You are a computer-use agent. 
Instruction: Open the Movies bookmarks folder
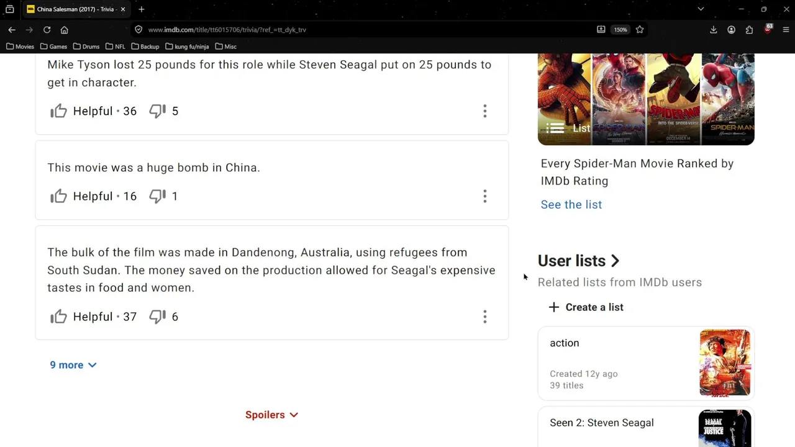point(20,47)
